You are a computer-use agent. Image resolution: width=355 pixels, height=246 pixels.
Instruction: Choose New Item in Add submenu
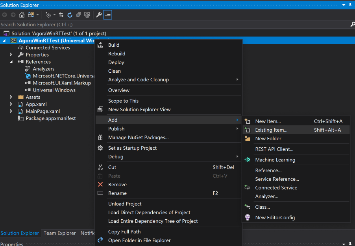pyautogui.click(x=296, y=121)
